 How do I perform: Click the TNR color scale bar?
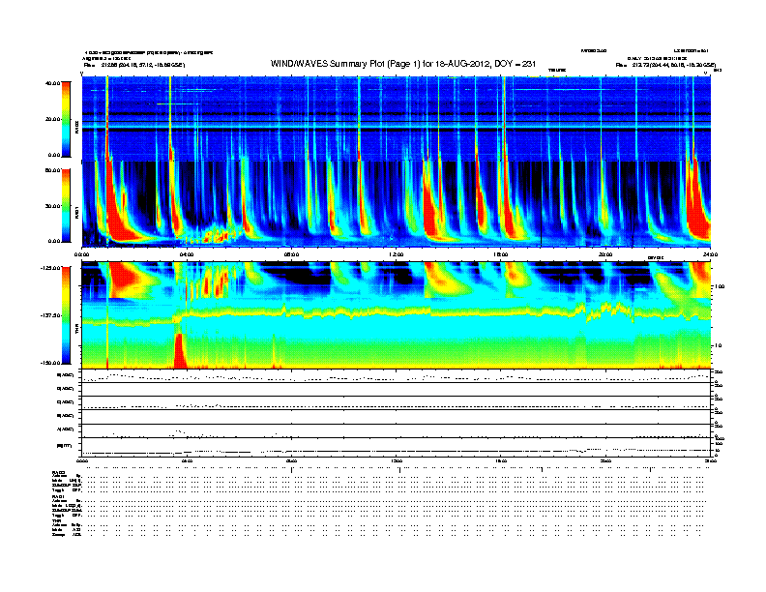(x=66, y=315)
